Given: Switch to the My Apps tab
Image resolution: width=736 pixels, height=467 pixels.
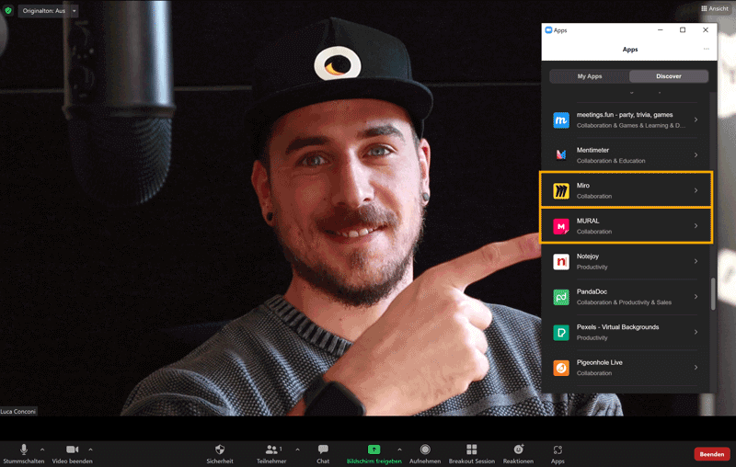Looking at the screenshot, I should tap(590, 76).
